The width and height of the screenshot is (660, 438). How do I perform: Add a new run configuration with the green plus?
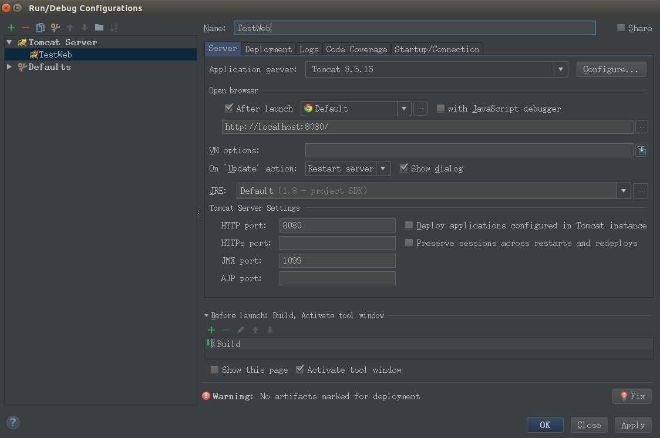click(x=11, y=28)
